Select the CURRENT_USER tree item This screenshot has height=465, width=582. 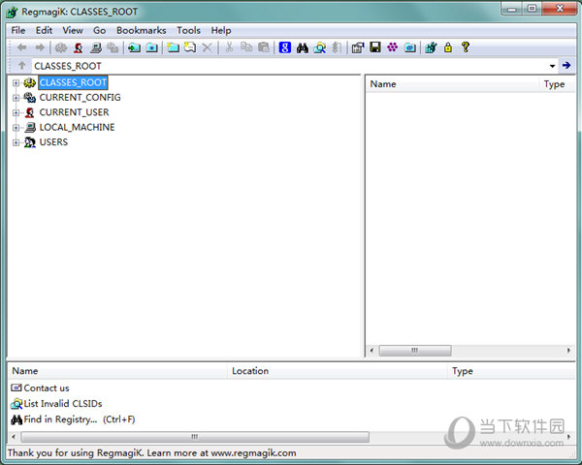[74, 112]
